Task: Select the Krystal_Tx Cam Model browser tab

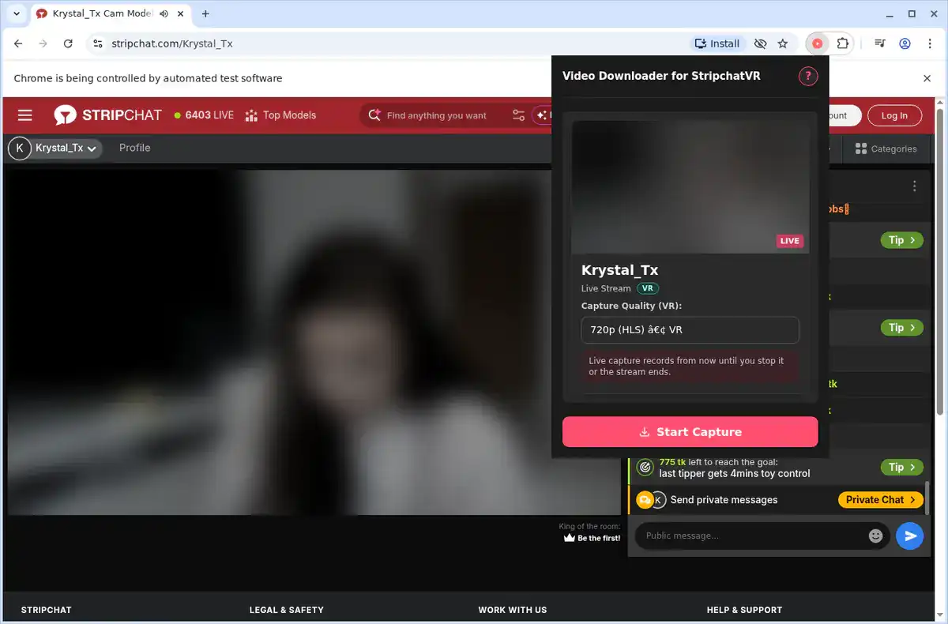Action: 109,13
